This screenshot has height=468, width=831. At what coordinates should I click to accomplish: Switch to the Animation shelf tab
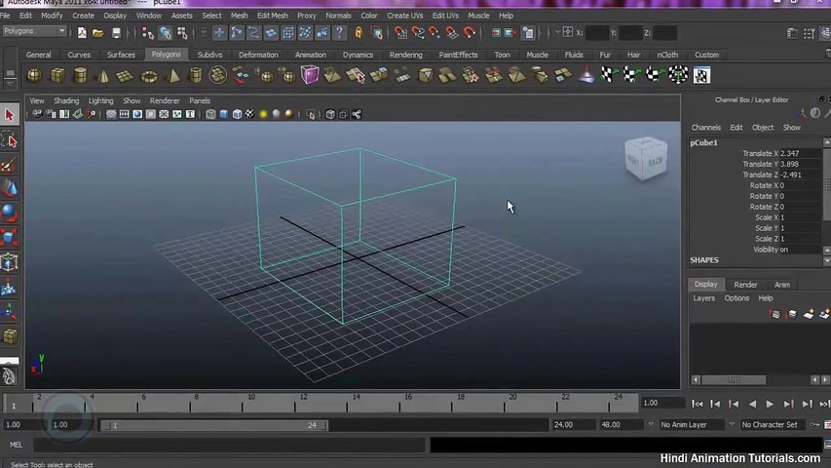tap(311, 55)
